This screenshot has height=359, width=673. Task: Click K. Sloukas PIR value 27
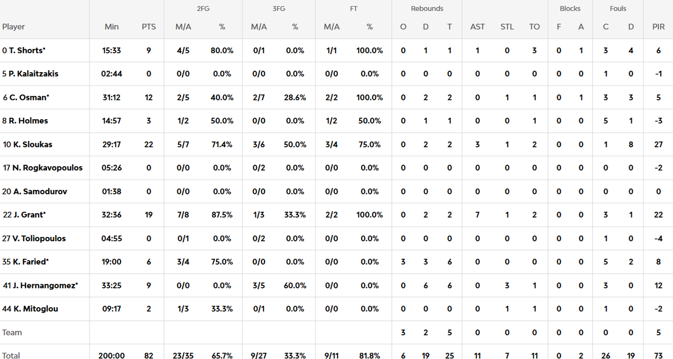658,145
